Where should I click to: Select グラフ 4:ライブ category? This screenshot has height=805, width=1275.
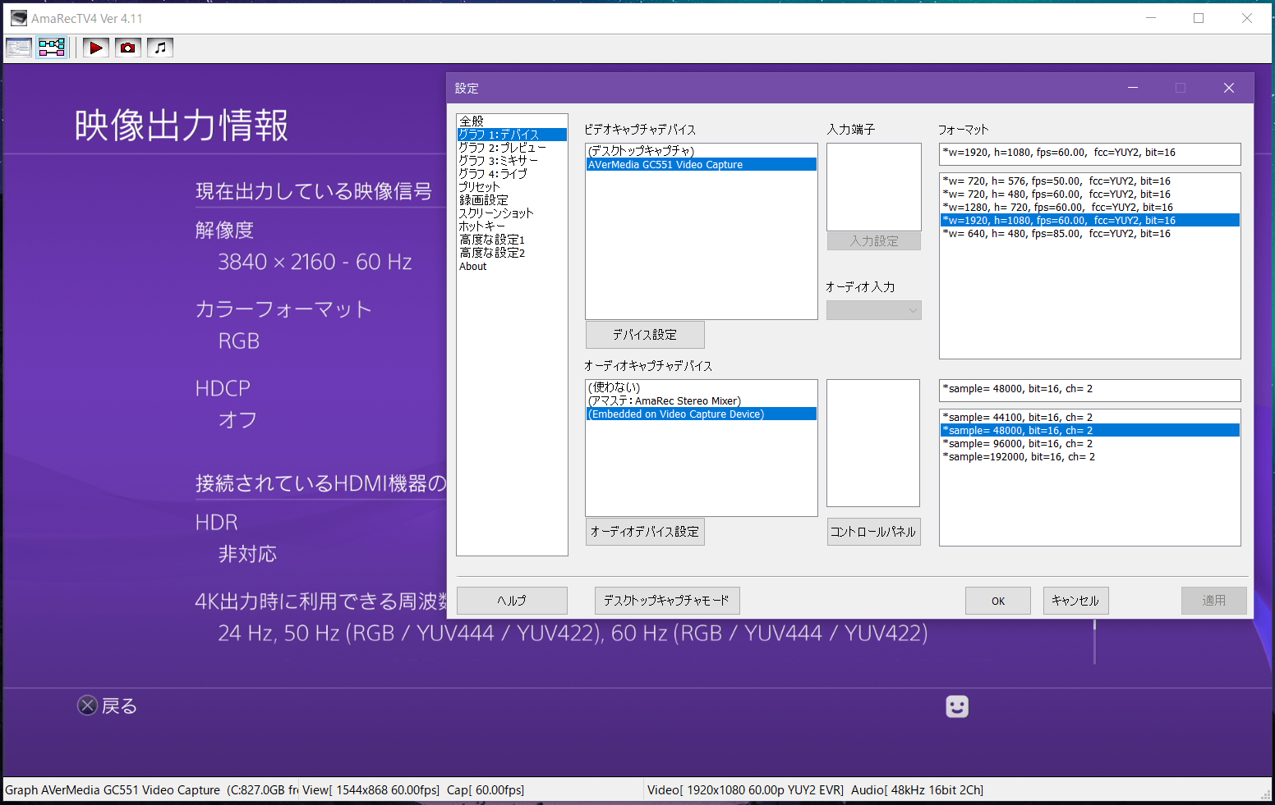[512, 174]
